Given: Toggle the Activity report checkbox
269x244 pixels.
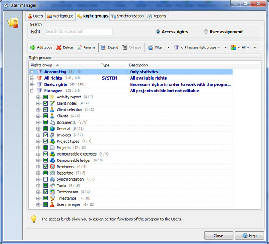Looking at the screenshot, I should 45,97.
